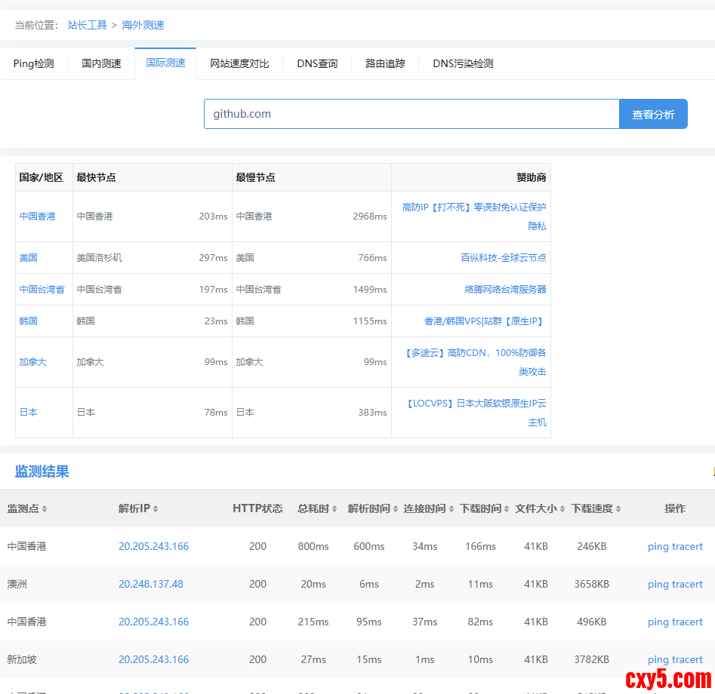Click sort arrows next to 解析IP
Viewport: 715px width, 694px height.
[x=156, y=509]
